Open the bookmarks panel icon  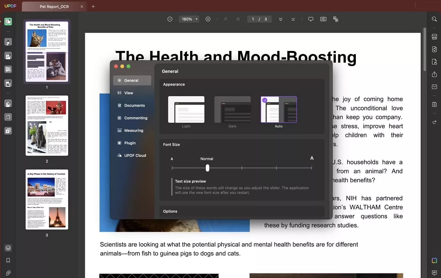[8, 260]
